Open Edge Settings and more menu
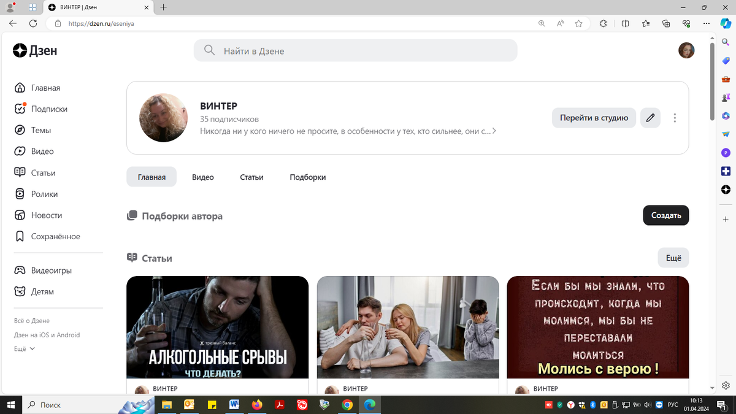 (x=707, y=23)
